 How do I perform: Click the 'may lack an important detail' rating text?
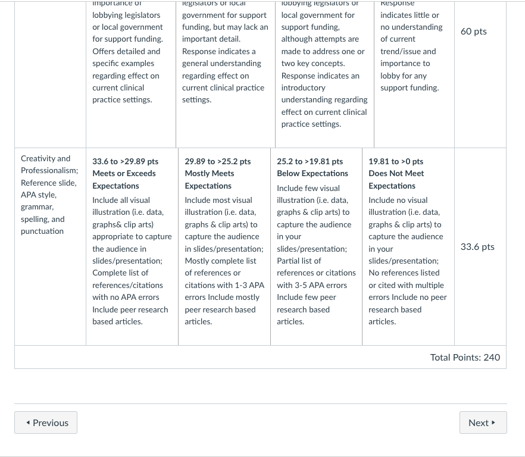(x=225, y=33)
